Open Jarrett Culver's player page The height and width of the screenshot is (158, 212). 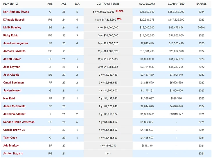[12, 59]
